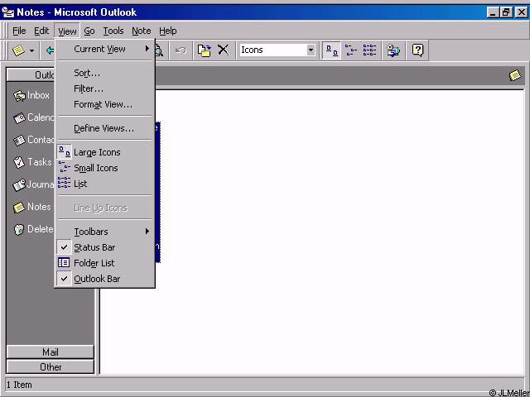
Task: Toggle Status Bar check in View menu
Action: pos(105,247)
